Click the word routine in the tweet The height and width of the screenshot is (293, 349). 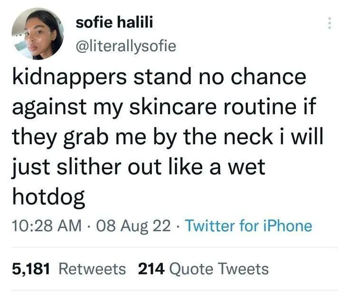[260, 106]
